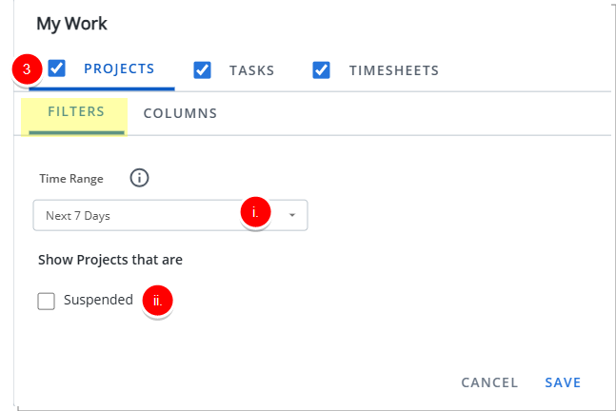
Task: Show the COLUMNS sub-tab
Action: coord(180,113)
